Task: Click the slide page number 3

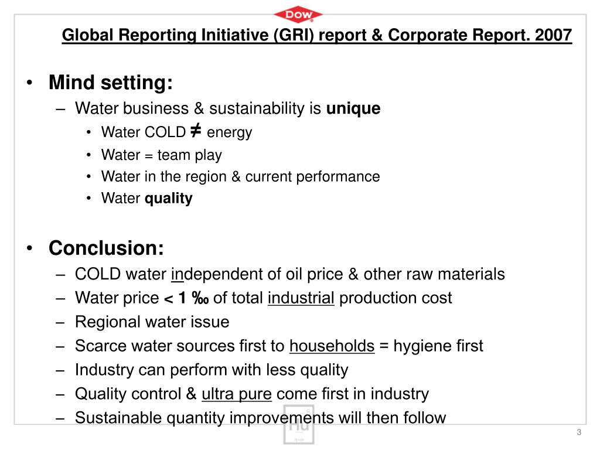Action: tap(579, 432)
